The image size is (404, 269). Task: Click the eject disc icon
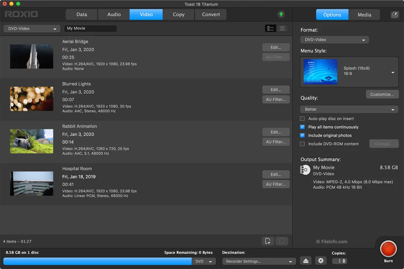click(306, 261)
